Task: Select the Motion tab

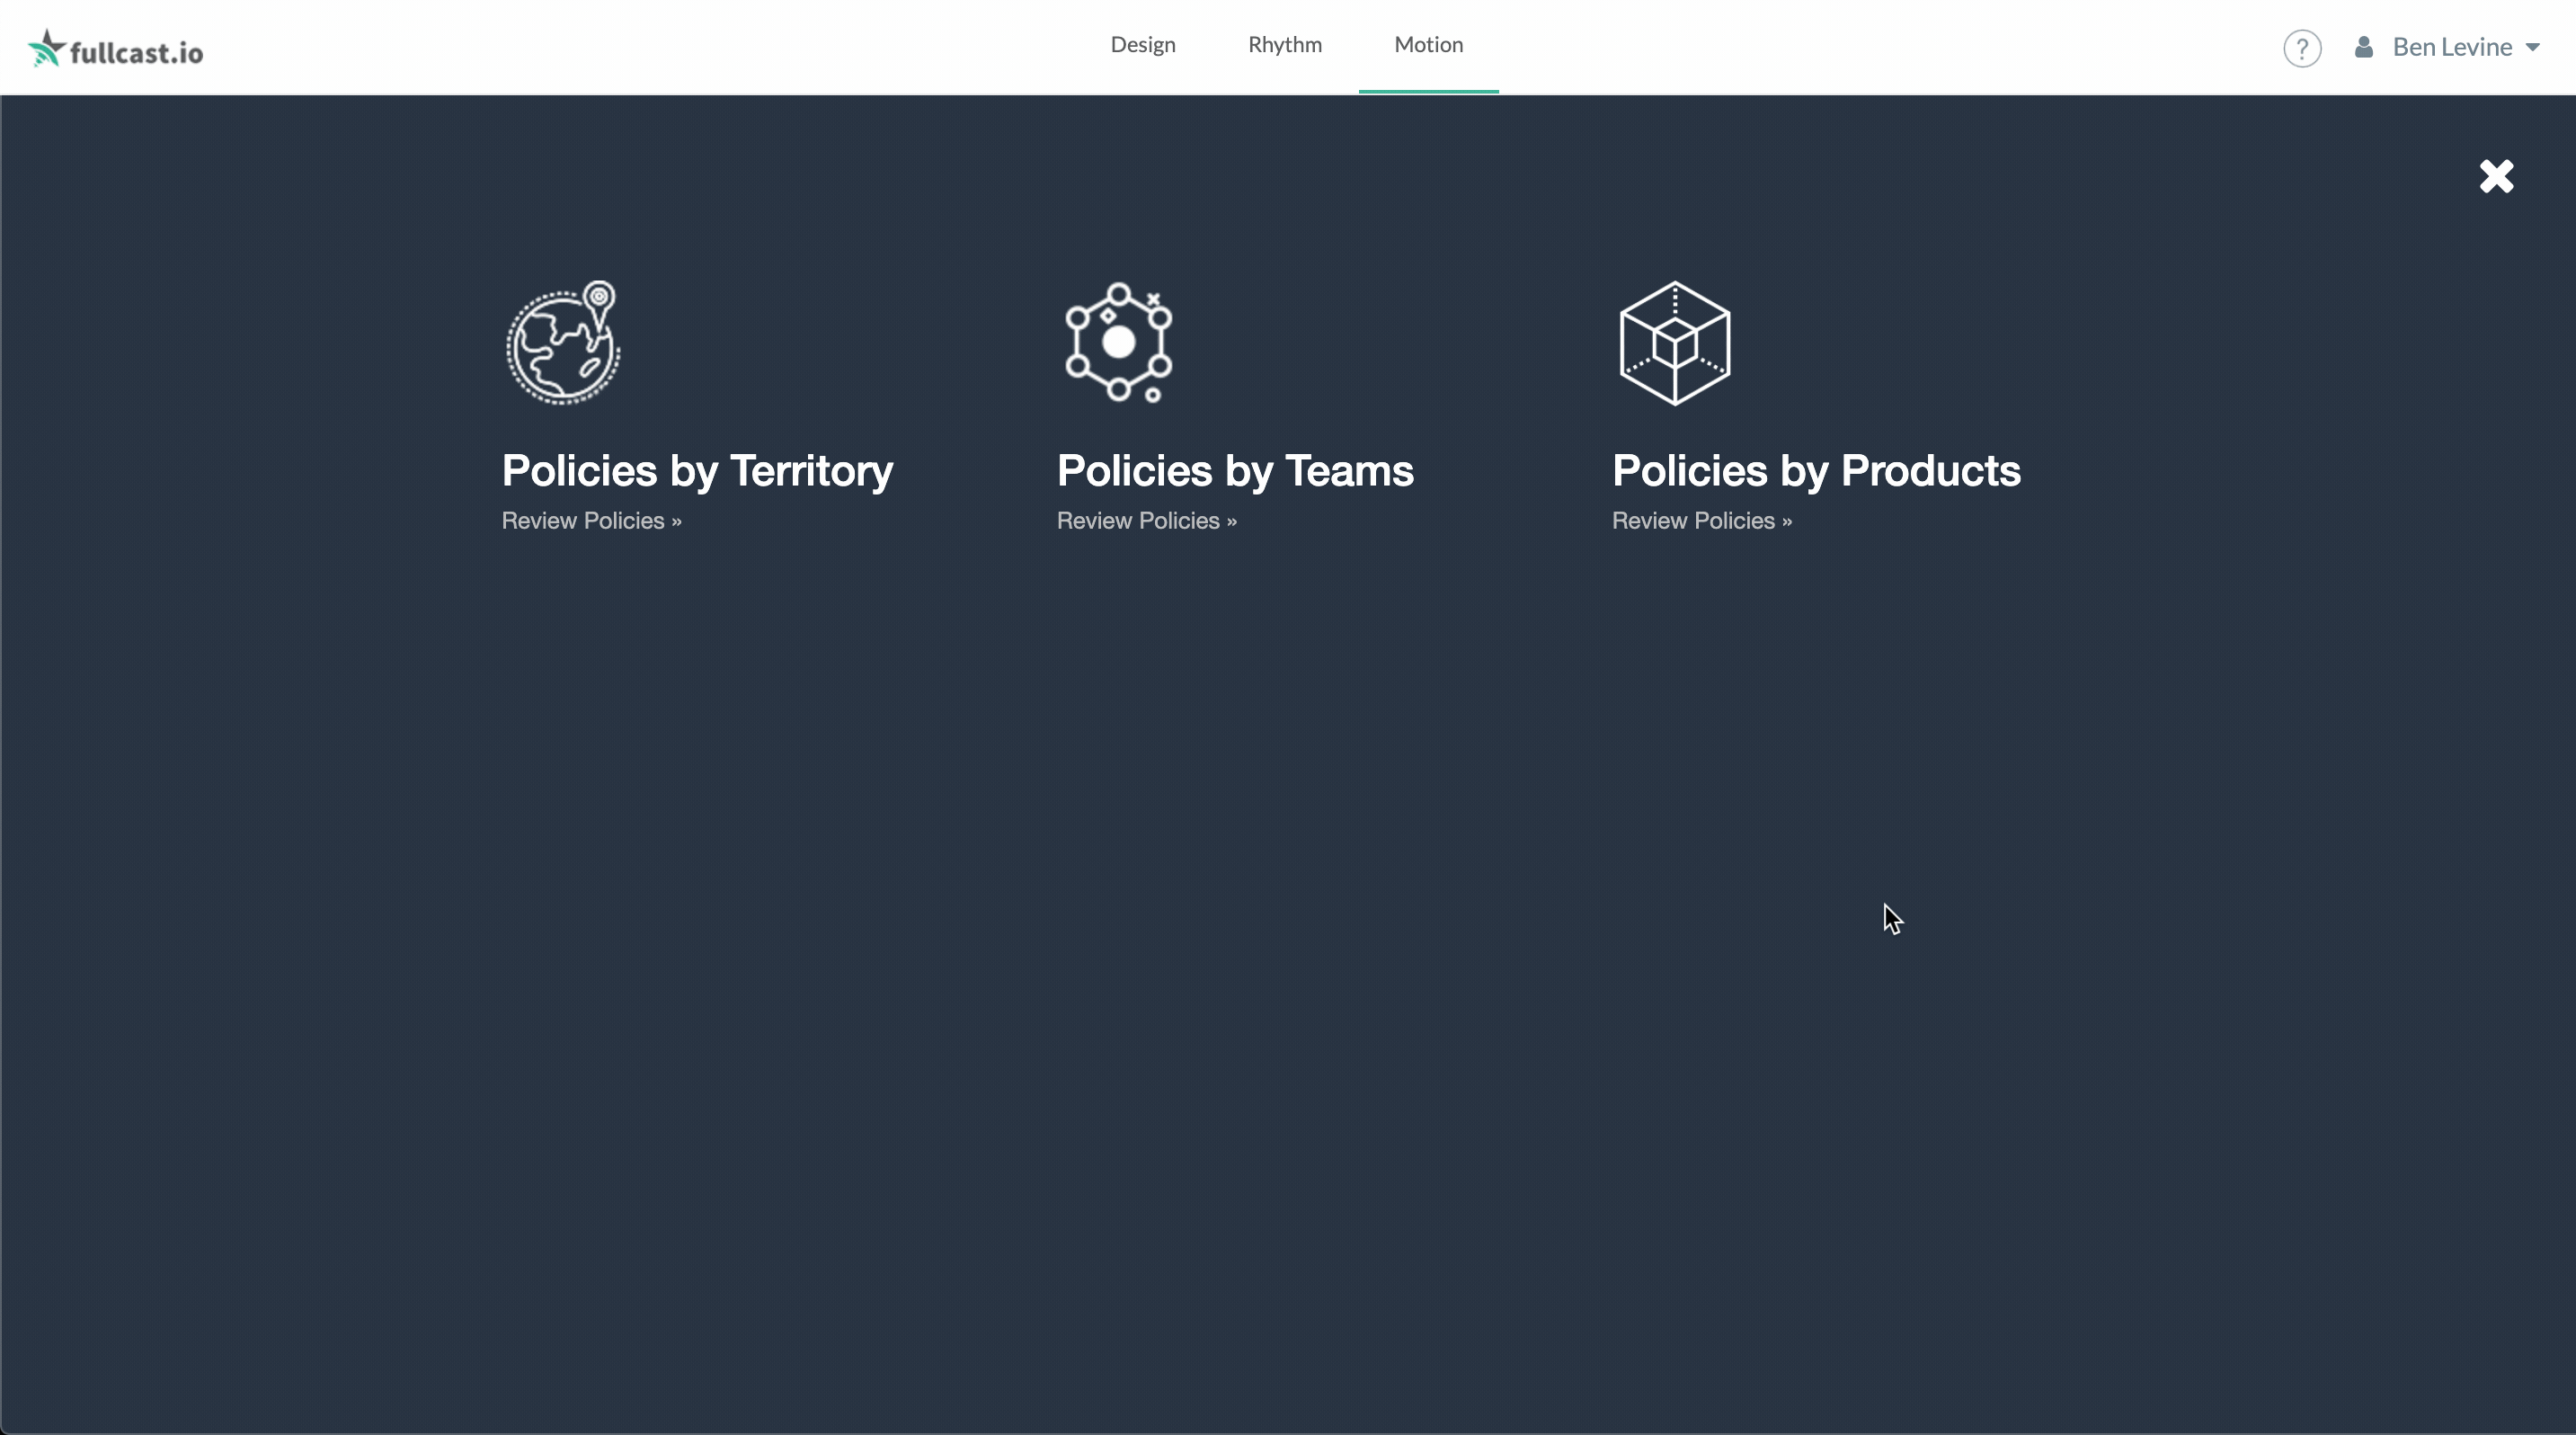Action: 1428,45
